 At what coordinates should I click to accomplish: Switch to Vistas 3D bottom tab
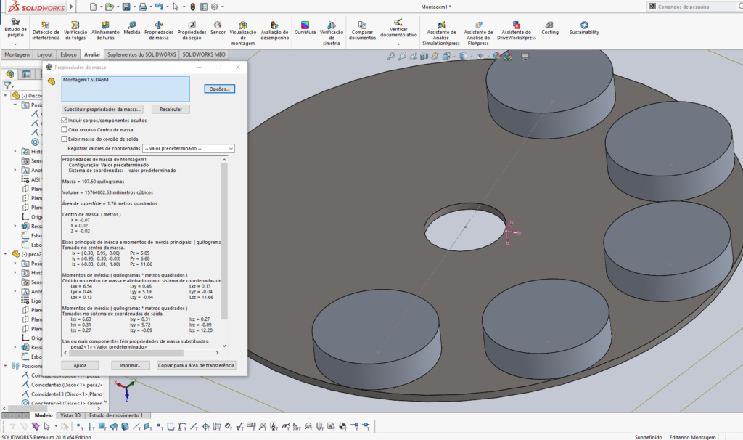pyautogui.click(x=70, y=415)
